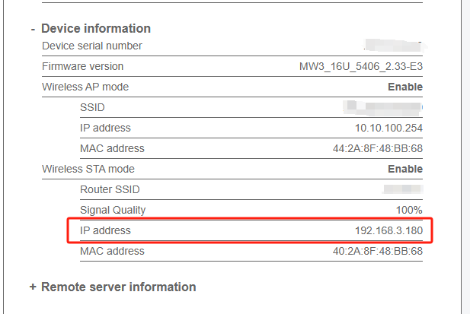Screen dimensions: 470x314
Task: Click MAC address value 44:2A:8F:48:BB:68
Action: pos(377,148)
